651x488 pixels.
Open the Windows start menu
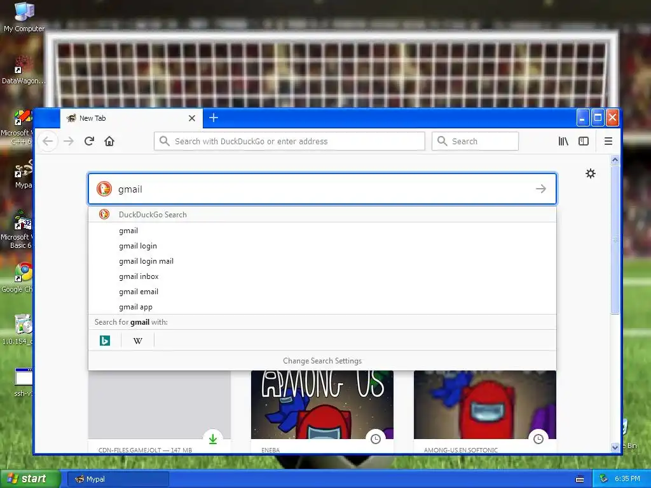[31, 479]
